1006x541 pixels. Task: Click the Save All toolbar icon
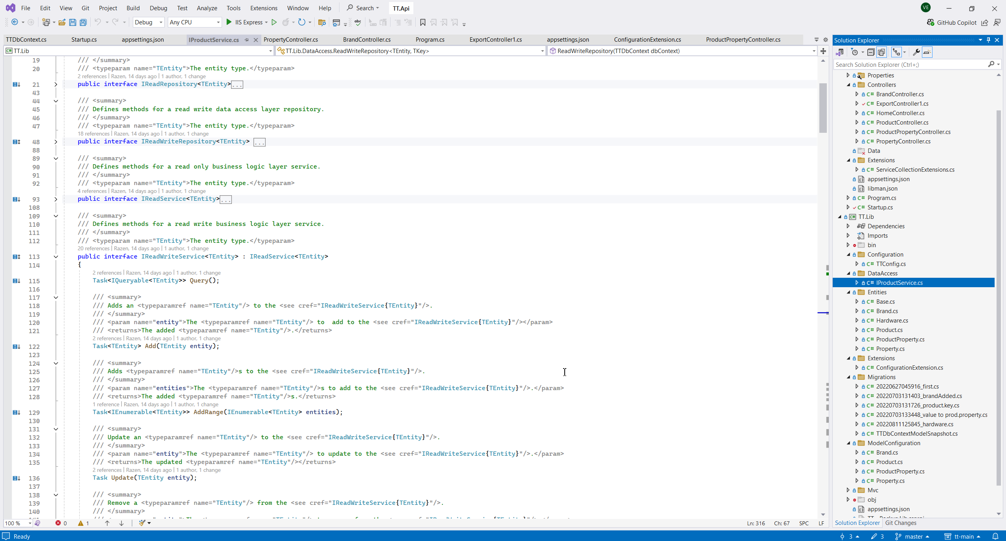point(83,22)
